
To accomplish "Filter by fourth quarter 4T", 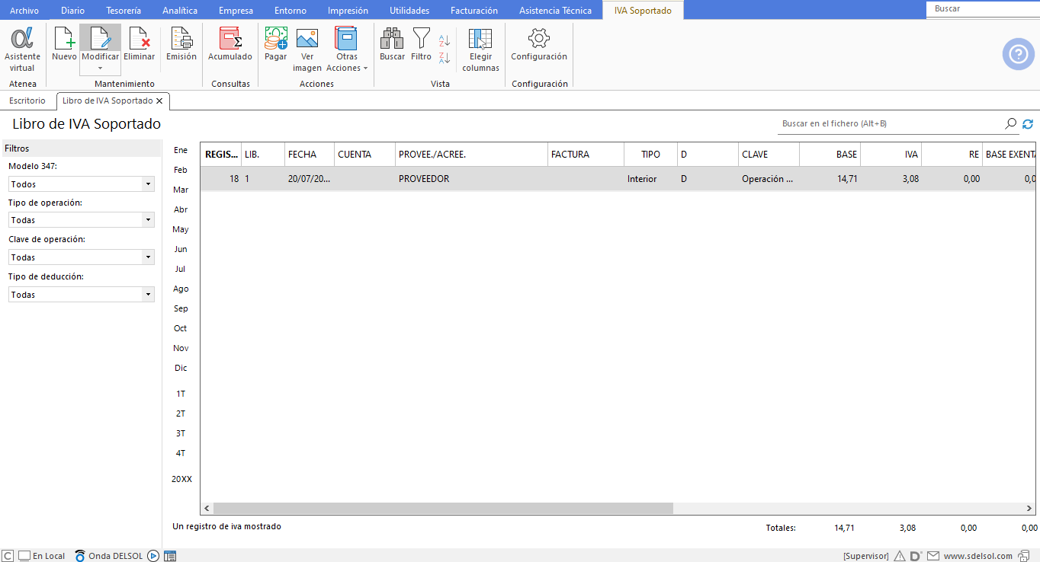I will tap(181, 453).
